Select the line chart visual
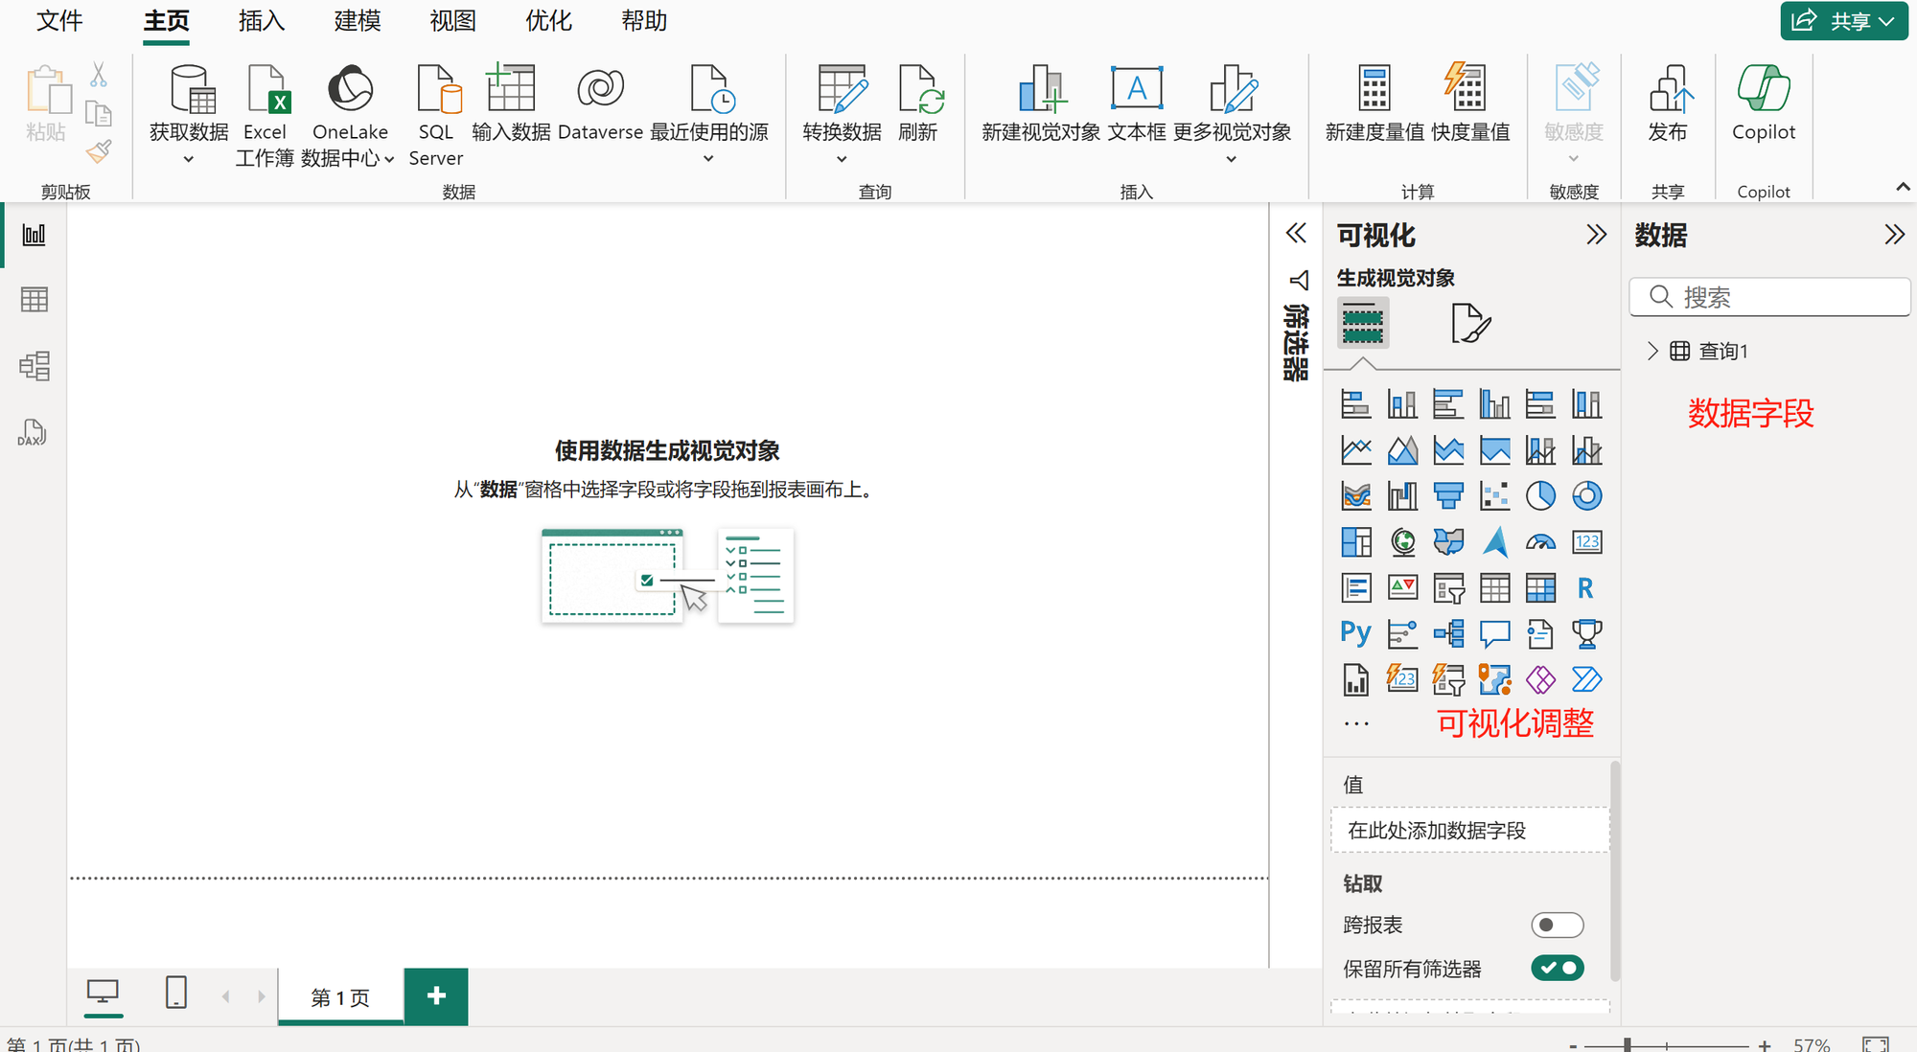 [x=1355, y=449]
